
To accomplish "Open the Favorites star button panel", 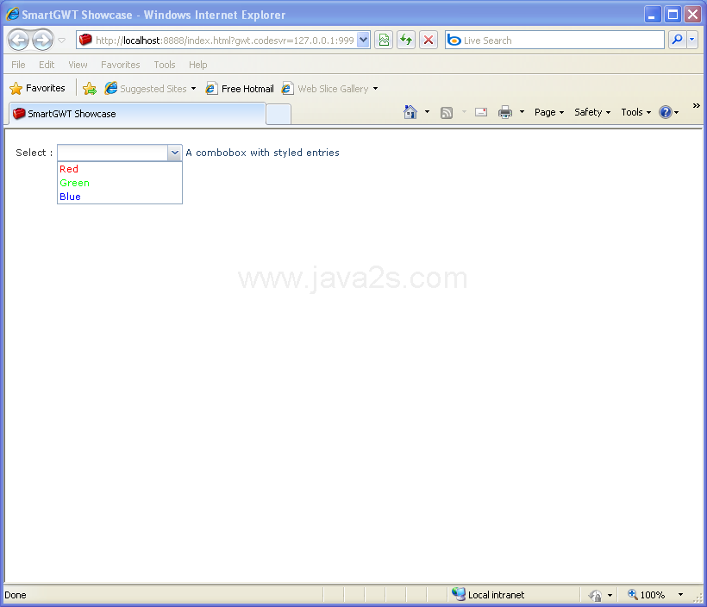I will point(37,88).
